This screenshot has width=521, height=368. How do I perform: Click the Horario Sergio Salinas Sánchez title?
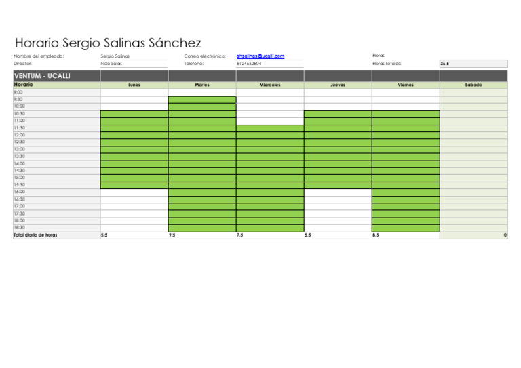click(x=108, y=43)
